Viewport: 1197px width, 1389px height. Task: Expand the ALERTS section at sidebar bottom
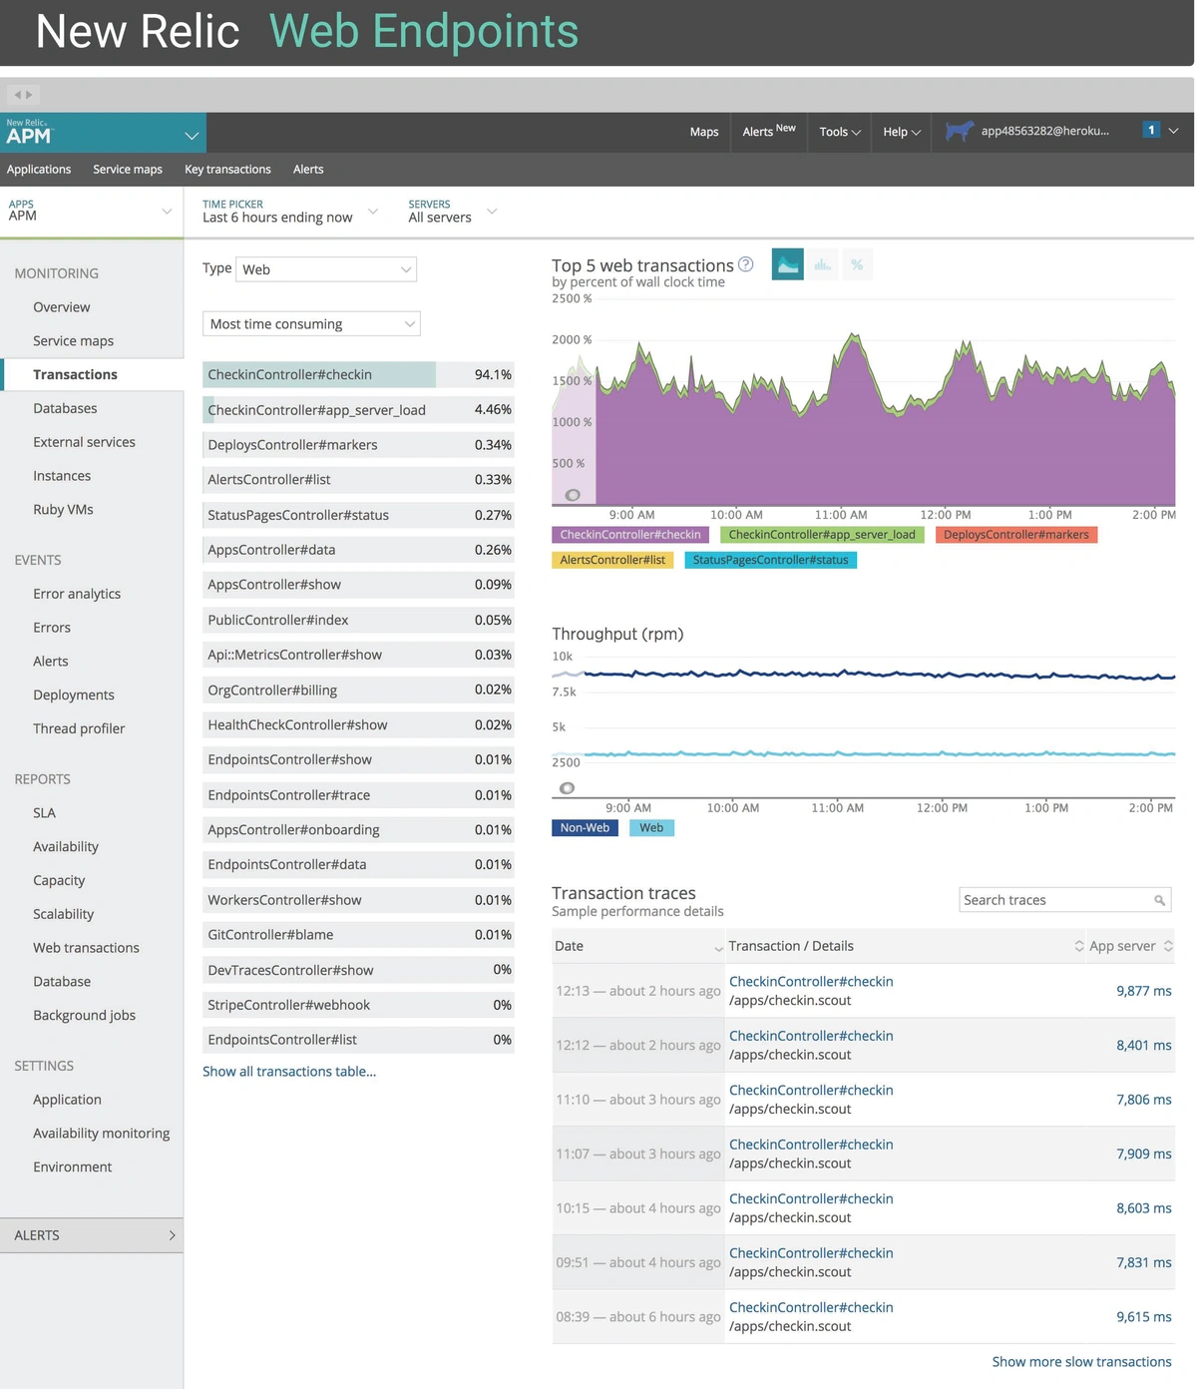tap(92, 1235)
